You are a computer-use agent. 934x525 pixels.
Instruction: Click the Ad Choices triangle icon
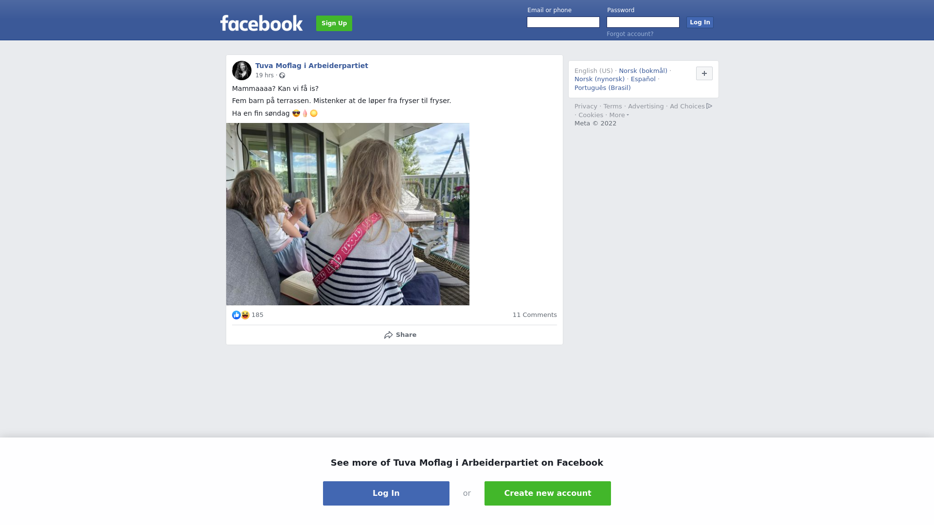coord(709,106)
